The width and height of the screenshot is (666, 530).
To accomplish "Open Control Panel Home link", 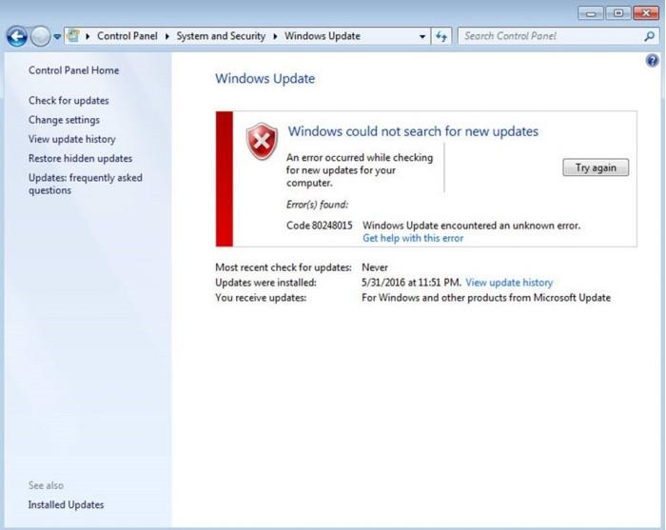I will [73, 70].
